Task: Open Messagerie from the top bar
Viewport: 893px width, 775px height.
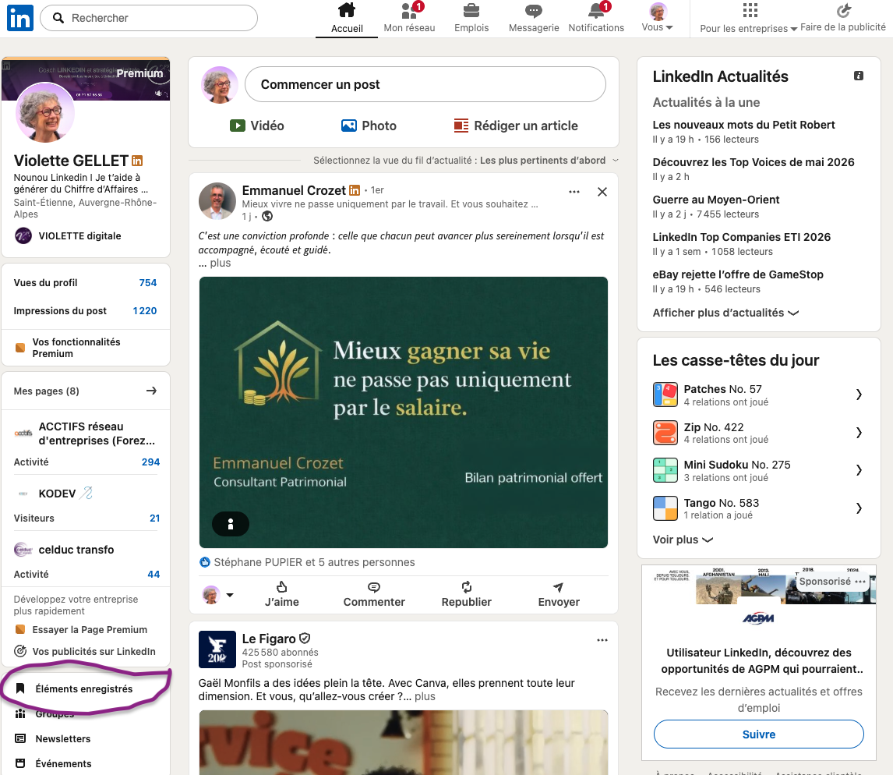Action: pos(534,19)
